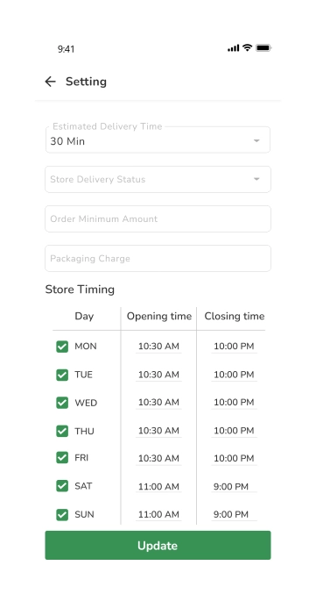Edit Friday opening time
316x601 pixels.
pos(158,458)
